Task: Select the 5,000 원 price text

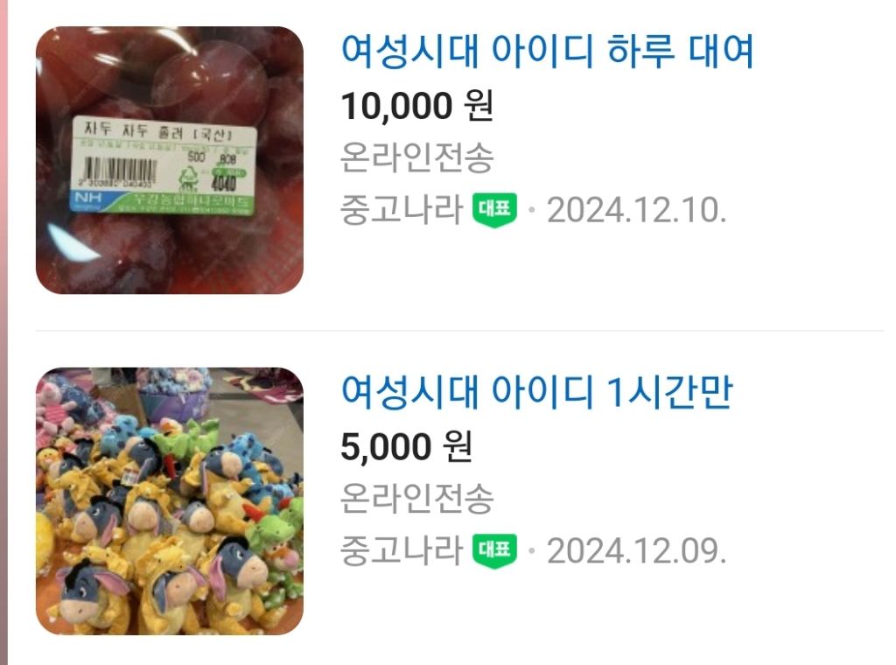Action: click(x=406, y=446)
